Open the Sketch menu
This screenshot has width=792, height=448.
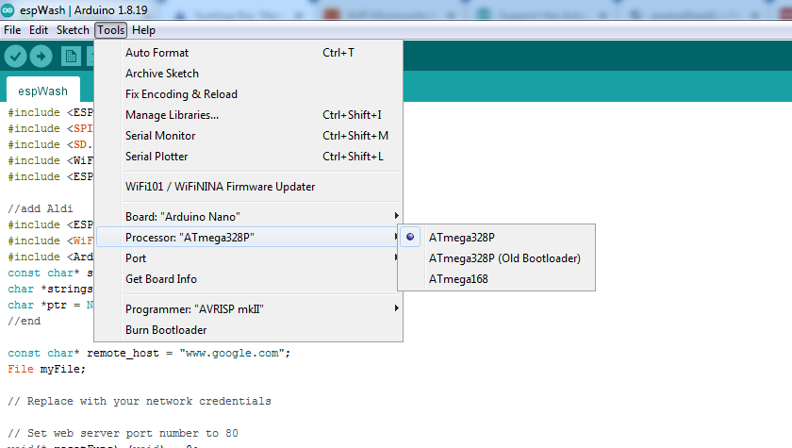(73, 30)
